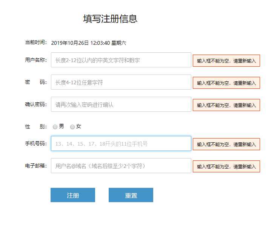
Task: Click the displayed date and time text
Action: pyautogui.click(x=88, y=43)
